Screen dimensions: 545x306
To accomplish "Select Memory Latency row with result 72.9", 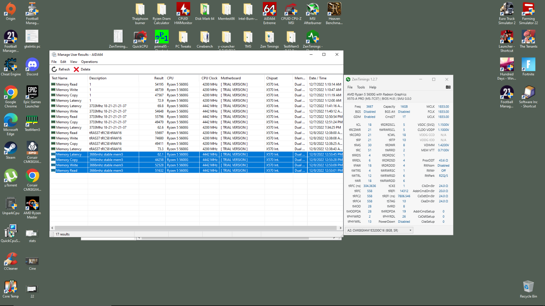I will (x=197, y=101).
